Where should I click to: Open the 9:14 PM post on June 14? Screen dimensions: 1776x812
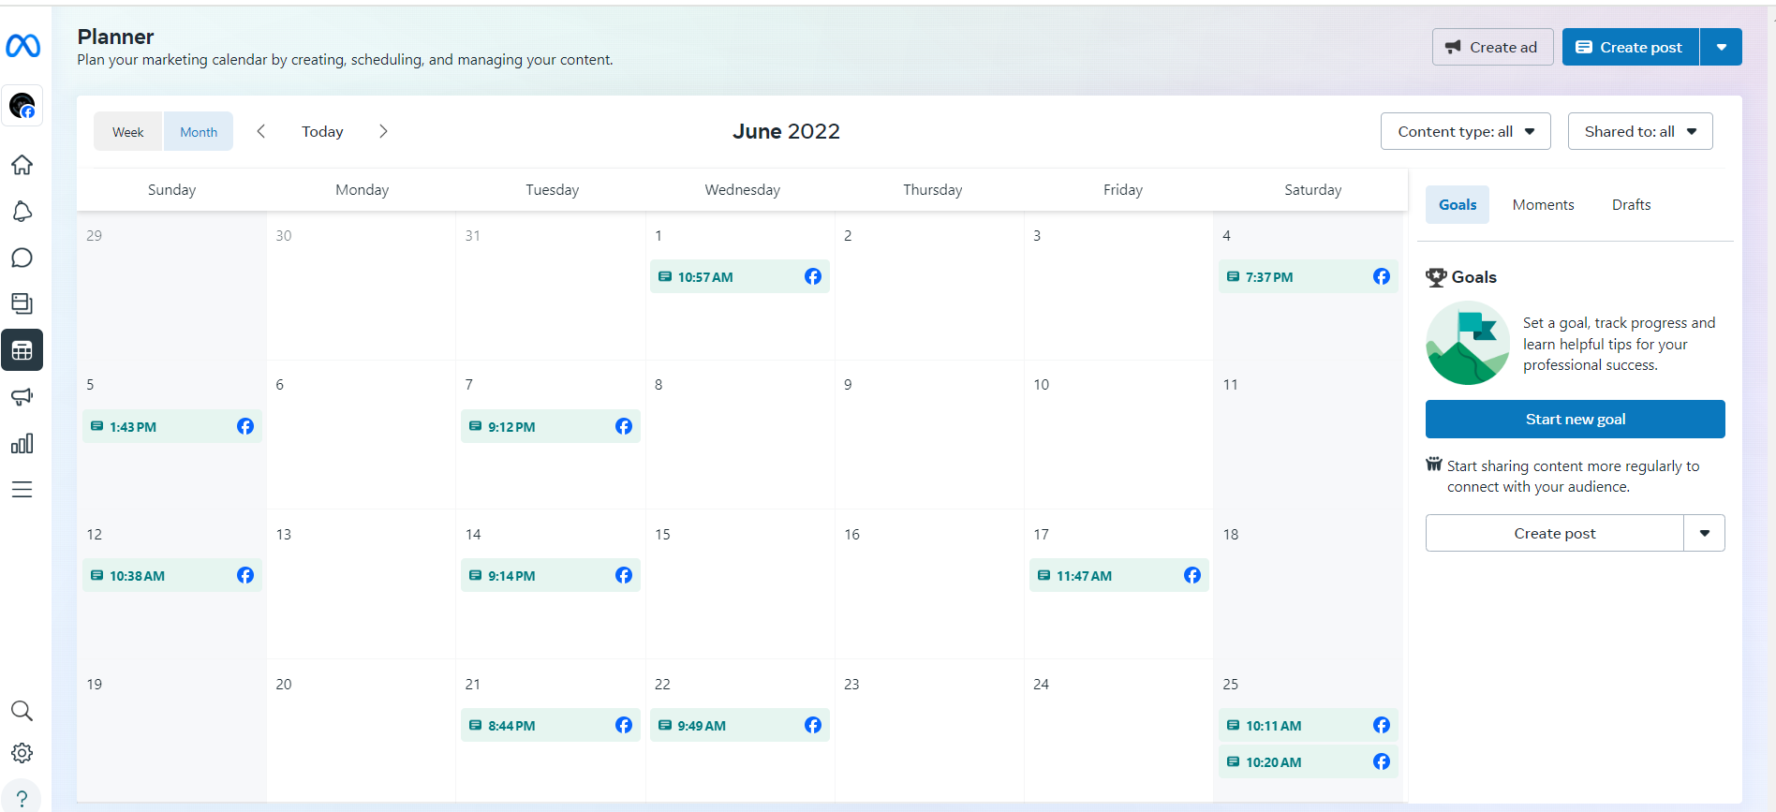pos(551,575)
